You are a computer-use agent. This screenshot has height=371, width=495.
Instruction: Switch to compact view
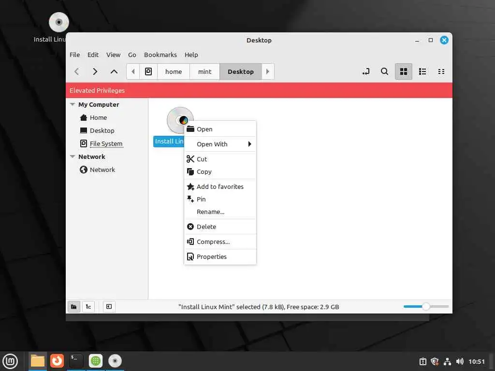tap(441, 71)
